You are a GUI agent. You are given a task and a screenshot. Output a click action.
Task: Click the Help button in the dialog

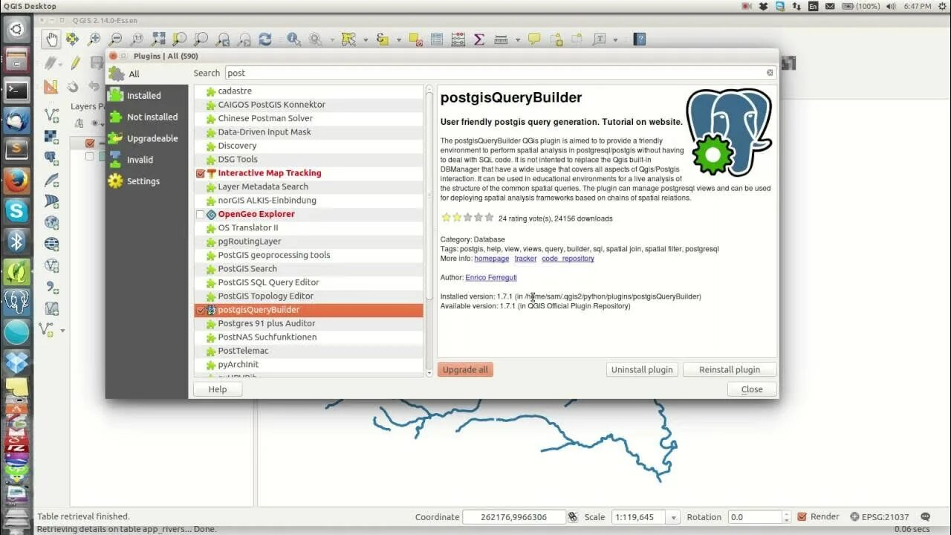click(218, 389)
